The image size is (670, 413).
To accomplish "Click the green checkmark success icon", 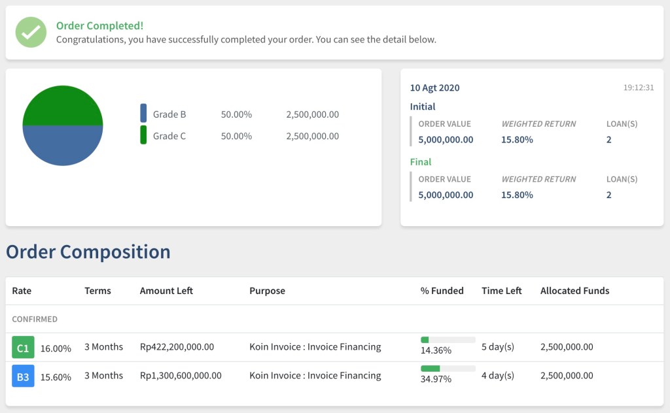I will click(x=31, y=32).
